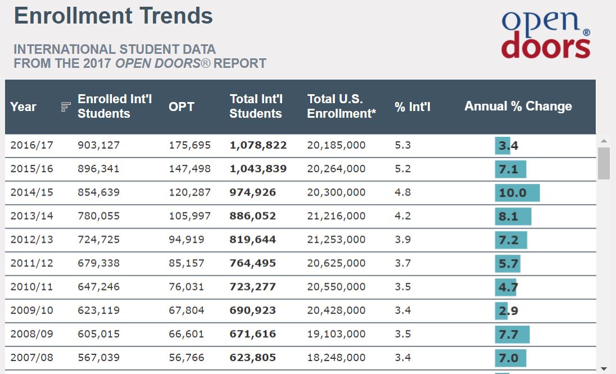Viewport: 616px width, 374px height.
Task: Click the 2.9 bar for 2009/10
Action: 501,311
